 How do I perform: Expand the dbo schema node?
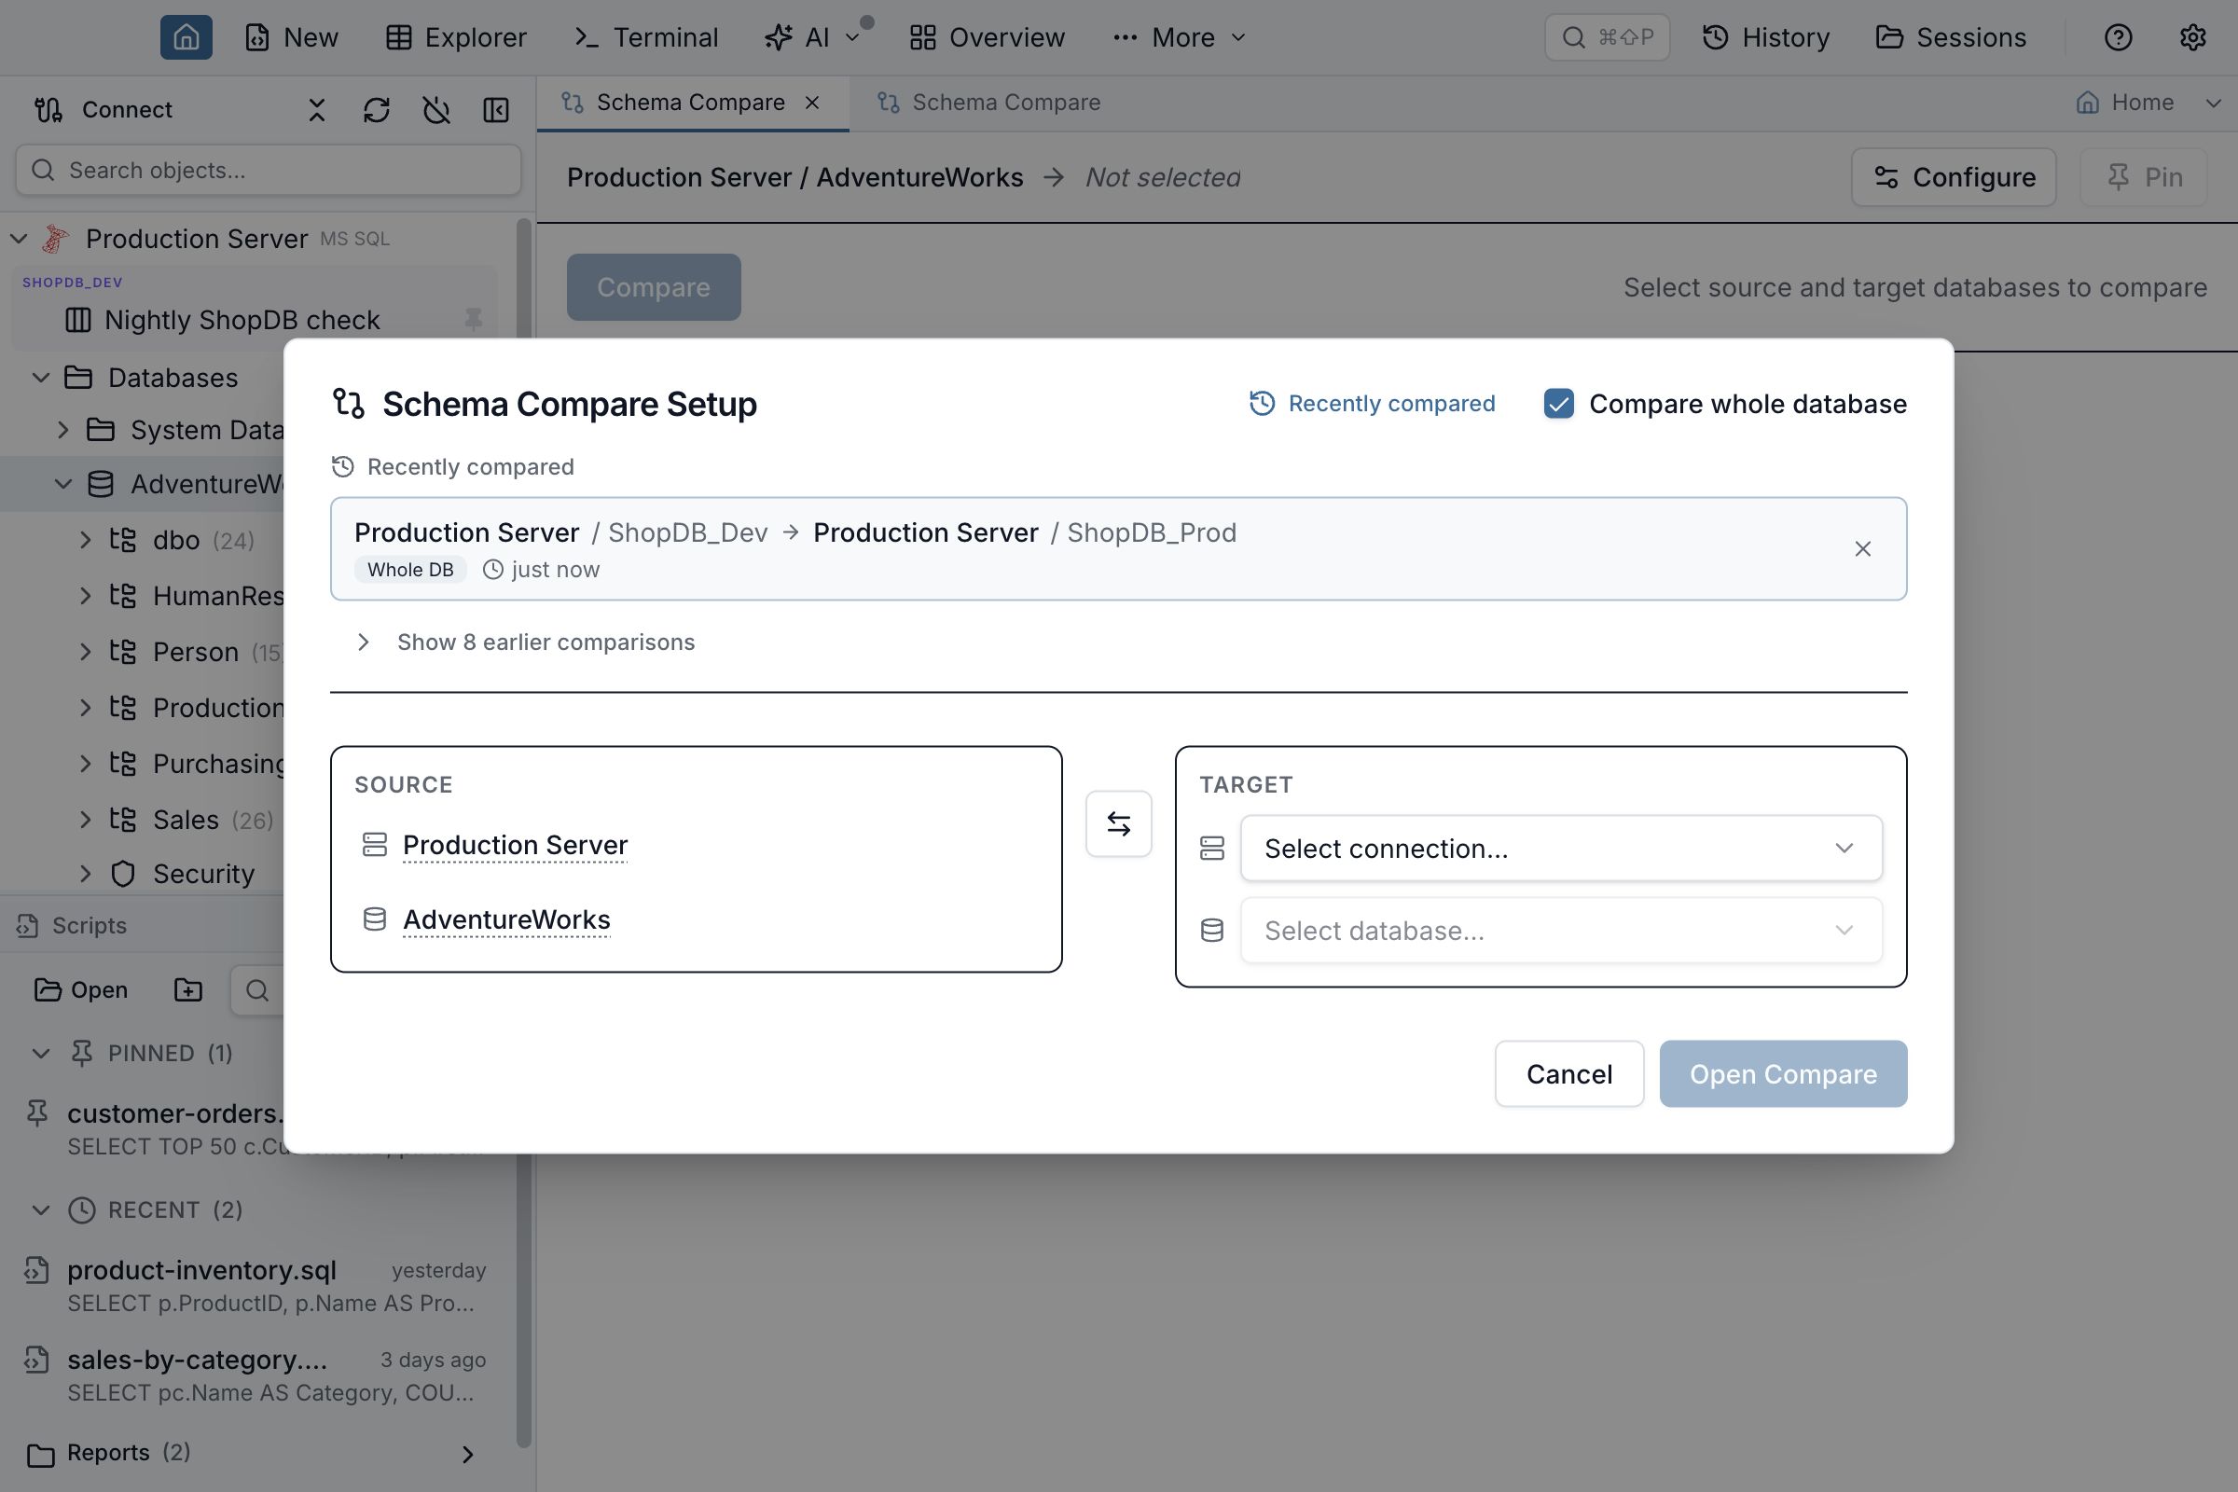click(x=86, y=541)
